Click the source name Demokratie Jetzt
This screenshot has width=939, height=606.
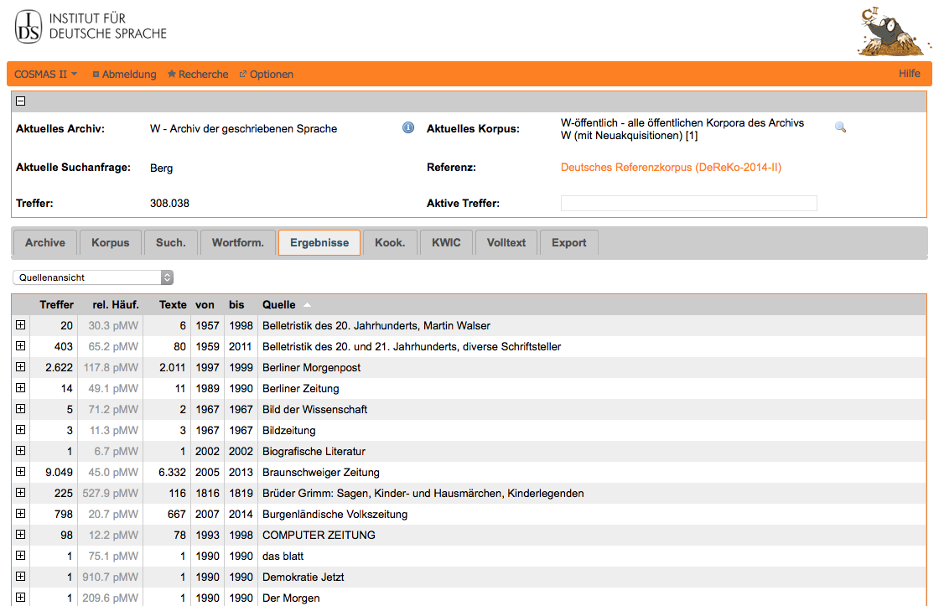303,578
